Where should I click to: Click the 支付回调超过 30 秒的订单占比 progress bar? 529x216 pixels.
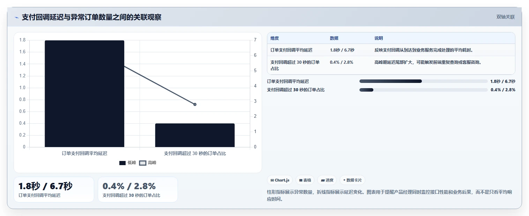[x=423, y=90]
